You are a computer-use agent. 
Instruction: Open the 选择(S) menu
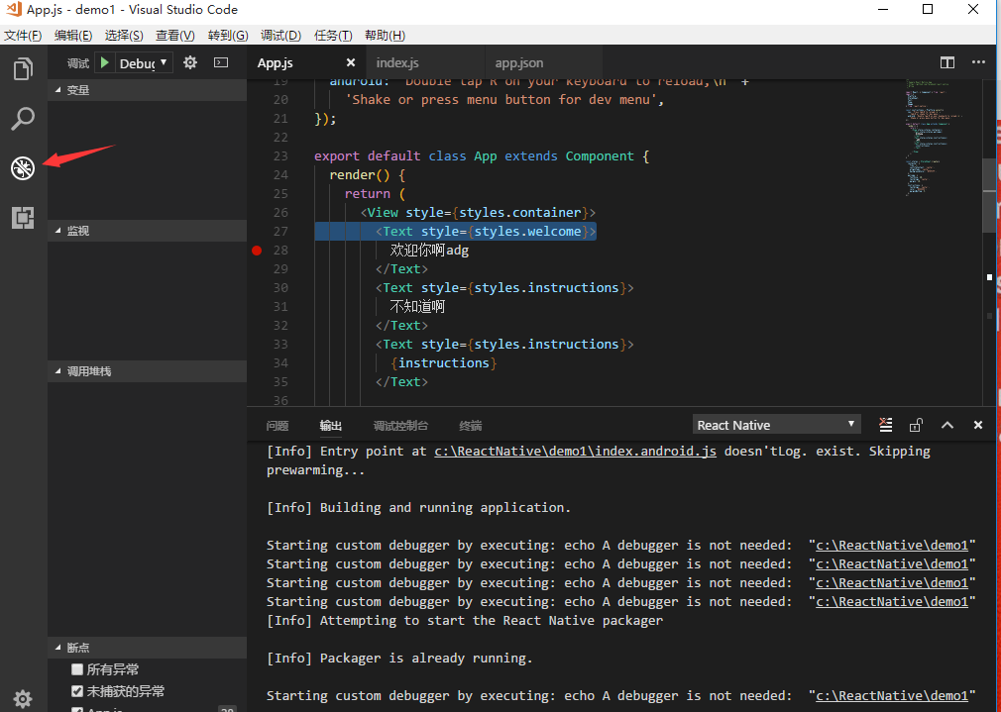point(124,35)
